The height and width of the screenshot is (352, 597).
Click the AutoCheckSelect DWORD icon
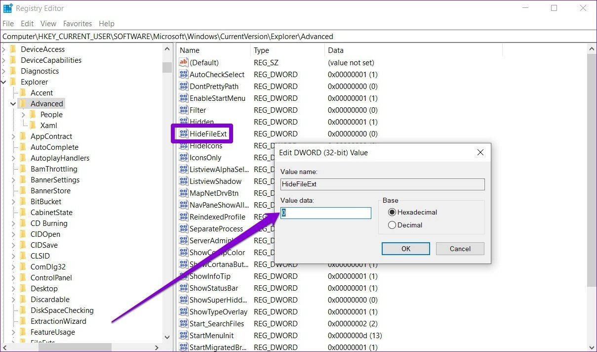[x=184, y=75]
